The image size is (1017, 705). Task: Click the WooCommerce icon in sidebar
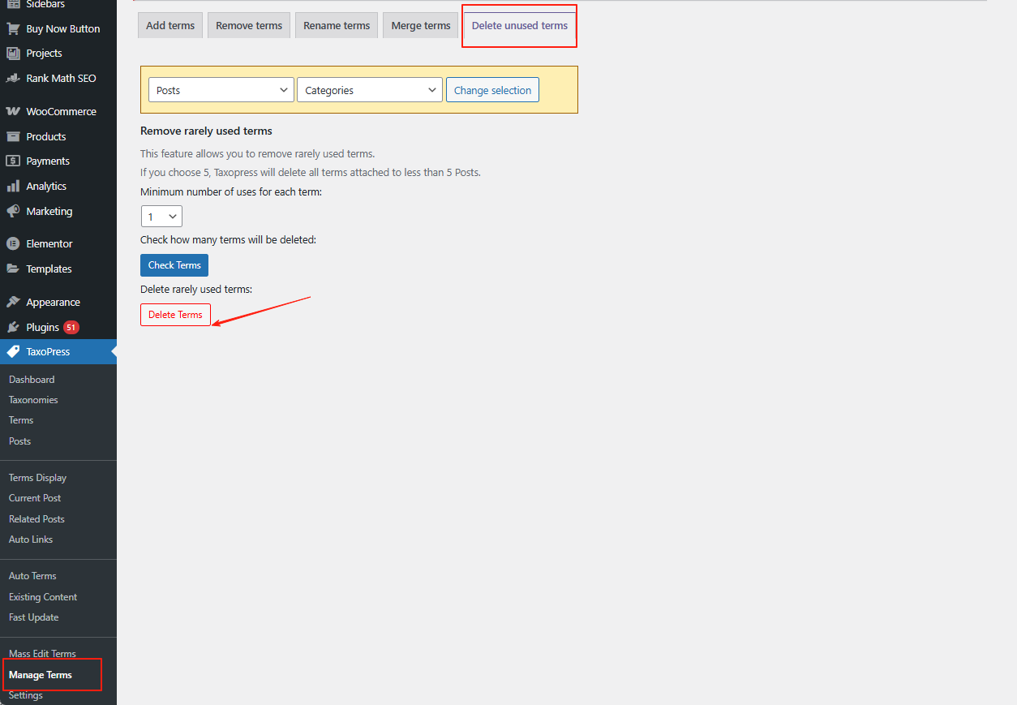13,111
